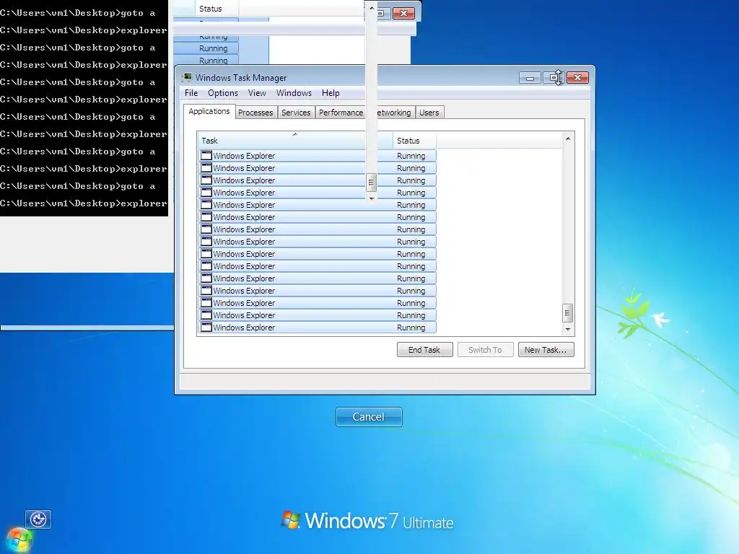The height and width of the screenshot is (554, 739).
Task: Click the task list scrollbar thumb
Action: [x=568, y=313]
